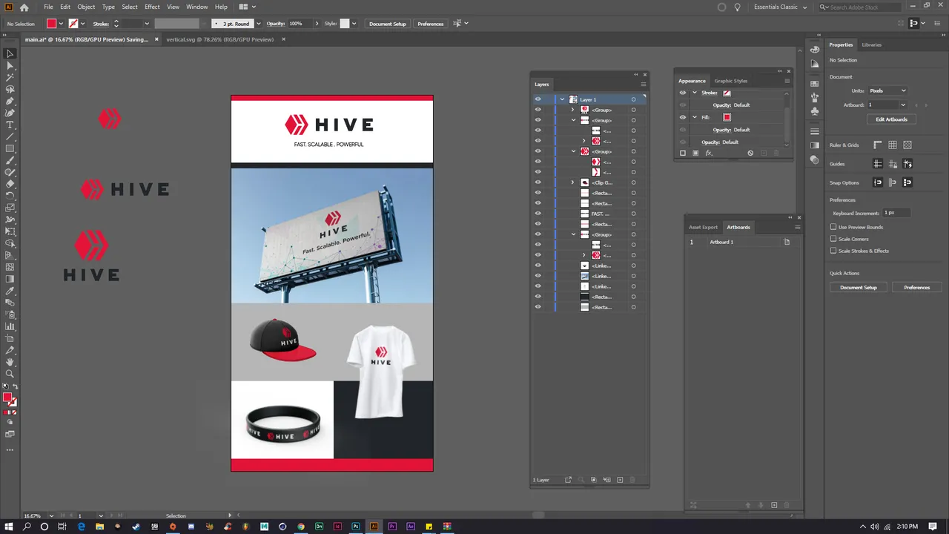Open Layers panel hamburger menu
Viewport: 949px width, 534px height.
point(643,84)
